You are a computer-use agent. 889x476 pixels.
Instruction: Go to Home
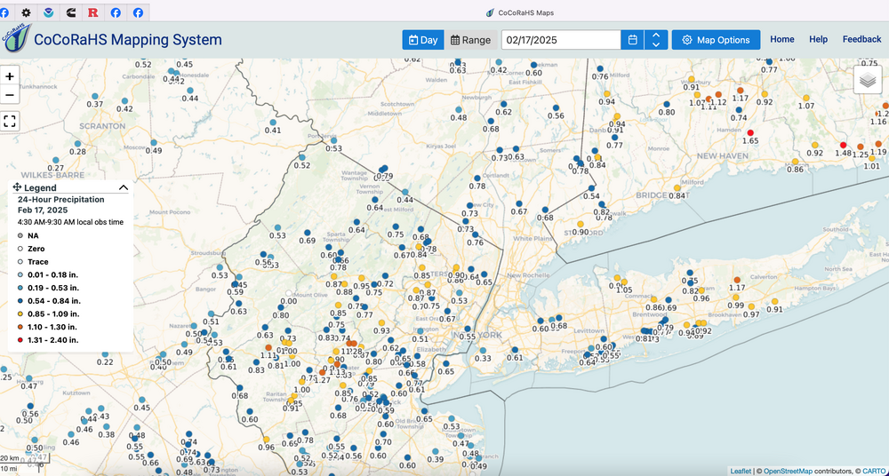781,39
